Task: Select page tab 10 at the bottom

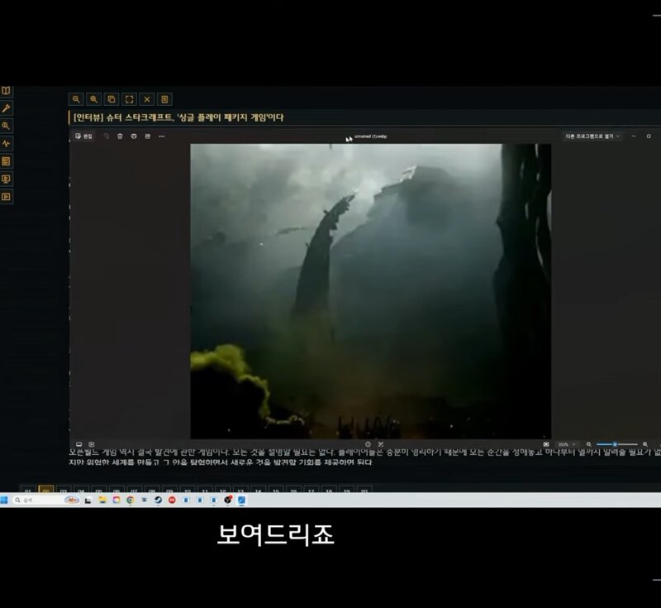Action: tap(188, 491)
